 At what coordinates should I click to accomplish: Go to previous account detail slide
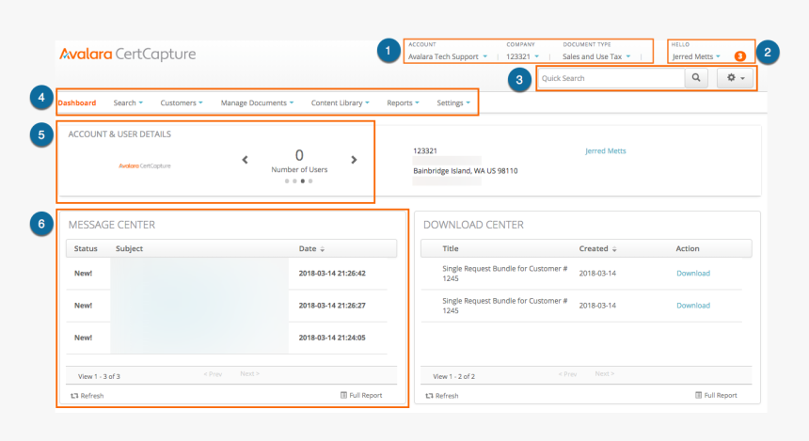pos(246,160)
